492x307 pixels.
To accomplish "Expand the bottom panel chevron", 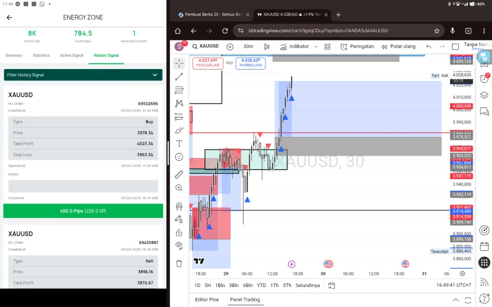I will (x=456, y=300).
